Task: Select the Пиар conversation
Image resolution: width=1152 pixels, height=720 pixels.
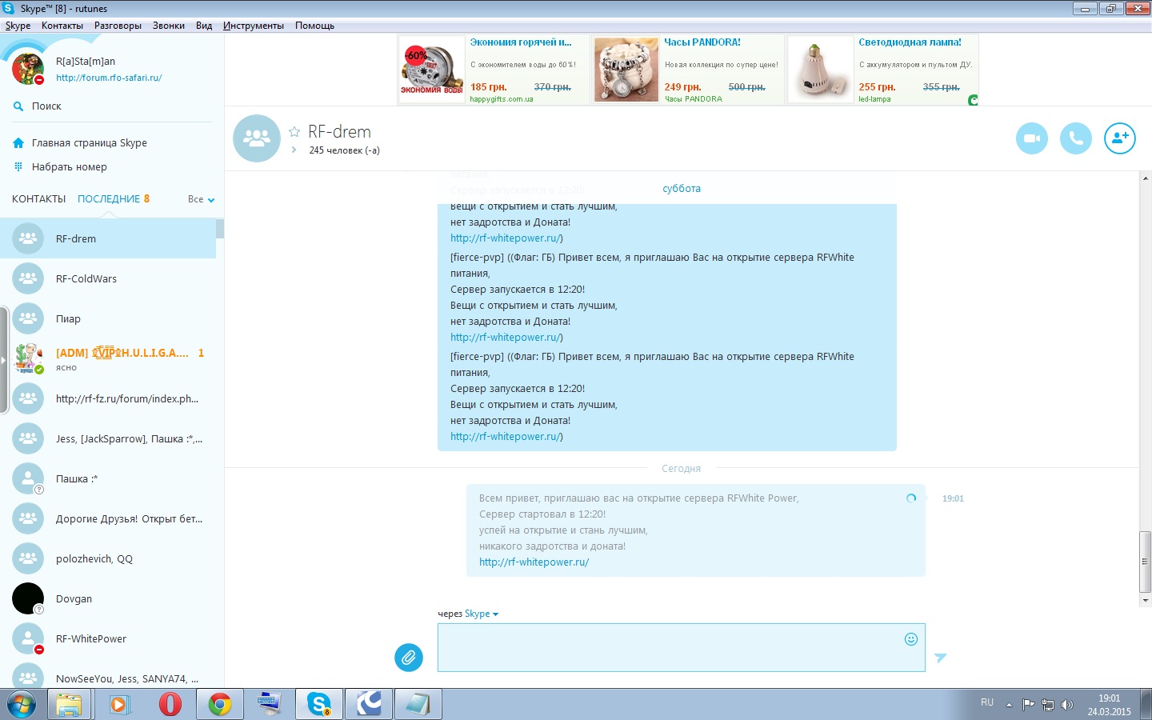Action: click(x=108, y=318)
